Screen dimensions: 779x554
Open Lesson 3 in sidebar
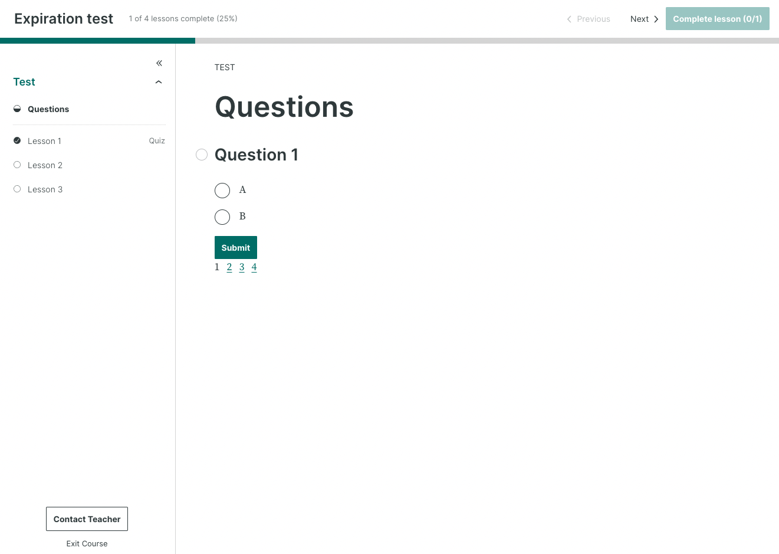pos(45,189)
